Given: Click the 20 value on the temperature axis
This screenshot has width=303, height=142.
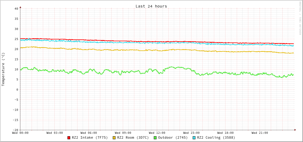Looking at the screenshot, I should [16, 49].
